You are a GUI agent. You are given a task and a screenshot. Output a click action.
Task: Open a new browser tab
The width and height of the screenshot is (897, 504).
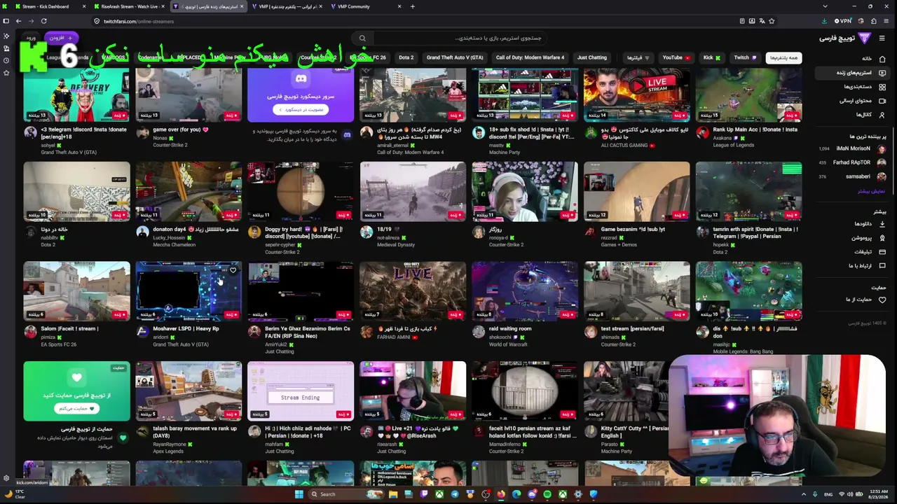pos(412,6)
